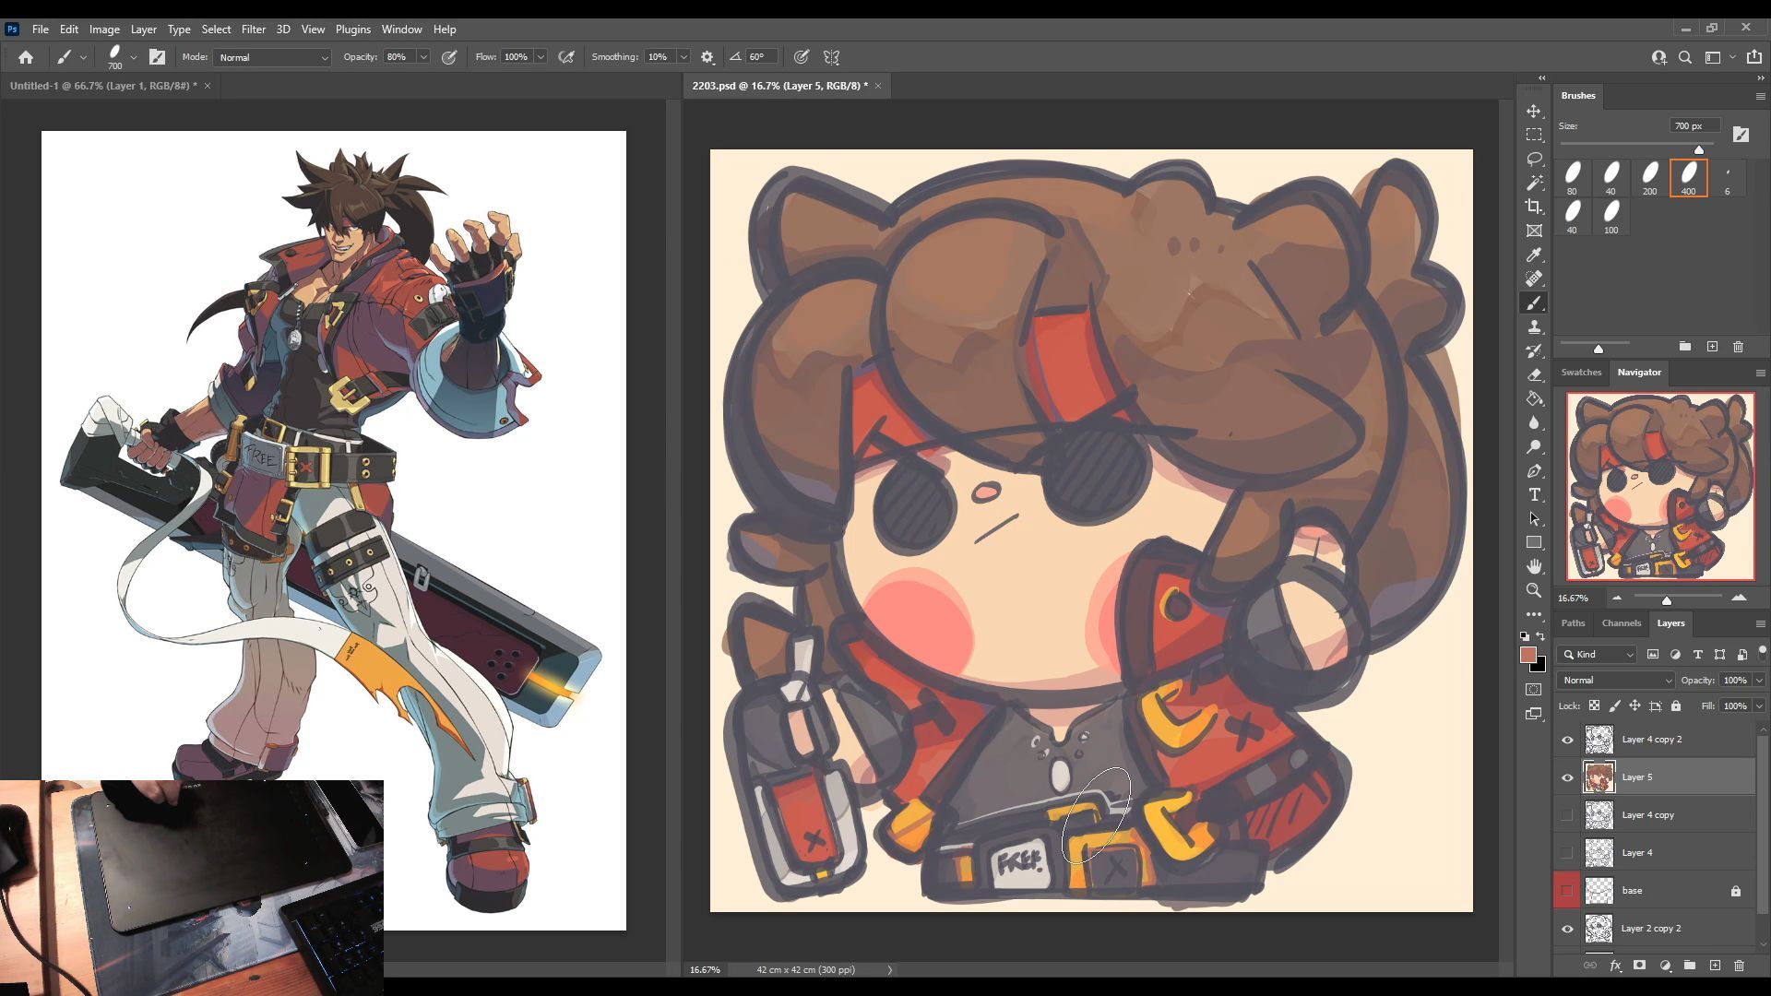This screenshot has width=1771, height=996.
Task: Toggle the brush settings panel icon
Action: pyautogui.click(x=158, y=57)
